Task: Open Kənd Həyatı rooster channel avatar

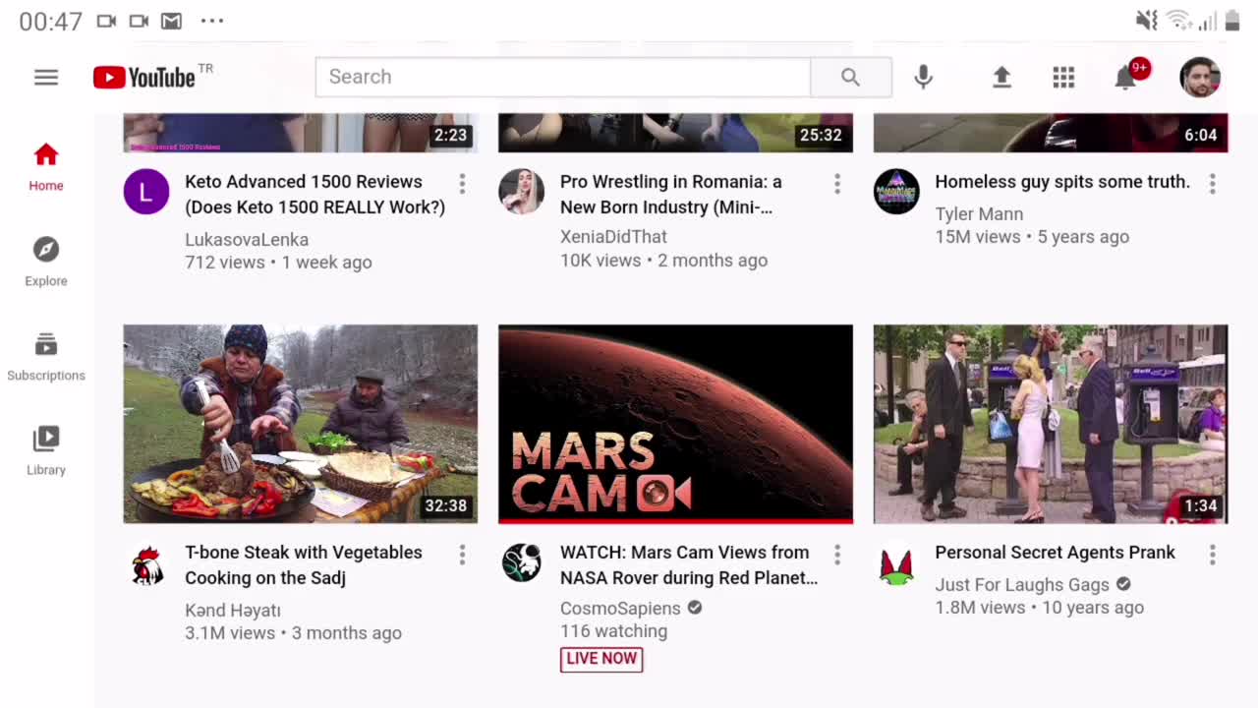Action: click(x=146, y=563)
